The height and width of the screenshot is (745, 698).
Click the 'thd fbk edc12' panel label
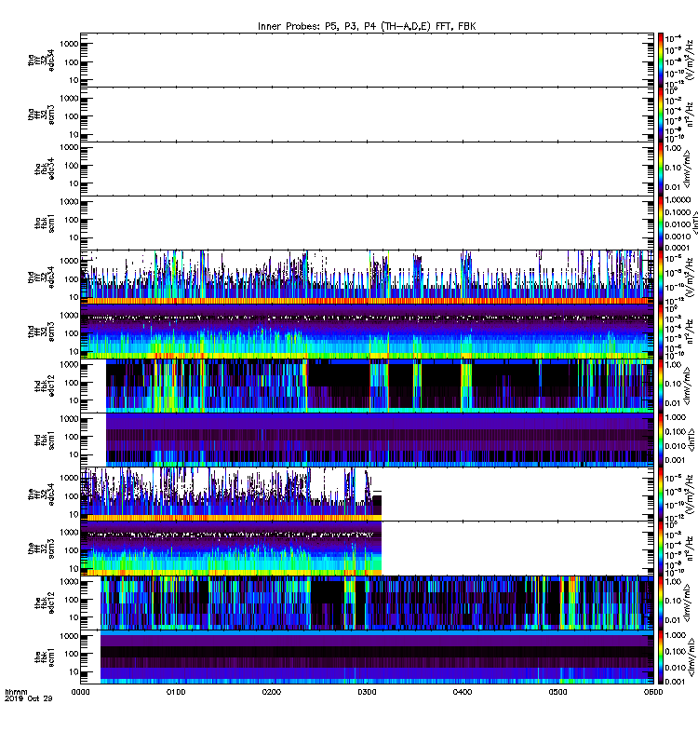(x=45, y=386)
